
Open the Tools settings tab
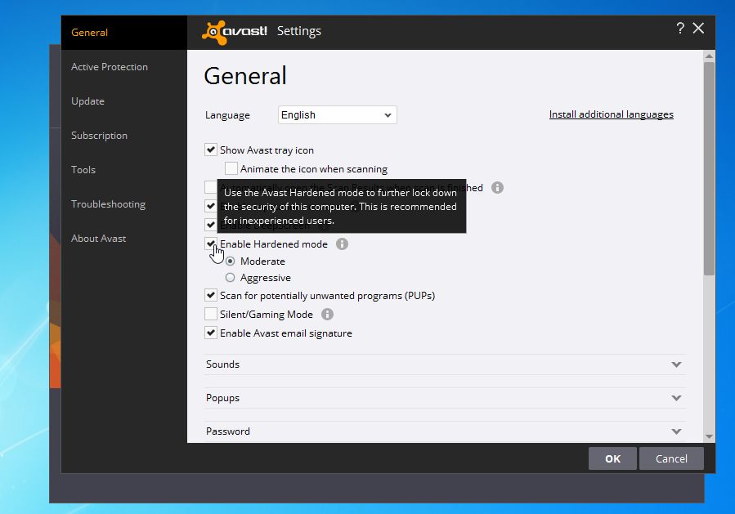[123, 170]
